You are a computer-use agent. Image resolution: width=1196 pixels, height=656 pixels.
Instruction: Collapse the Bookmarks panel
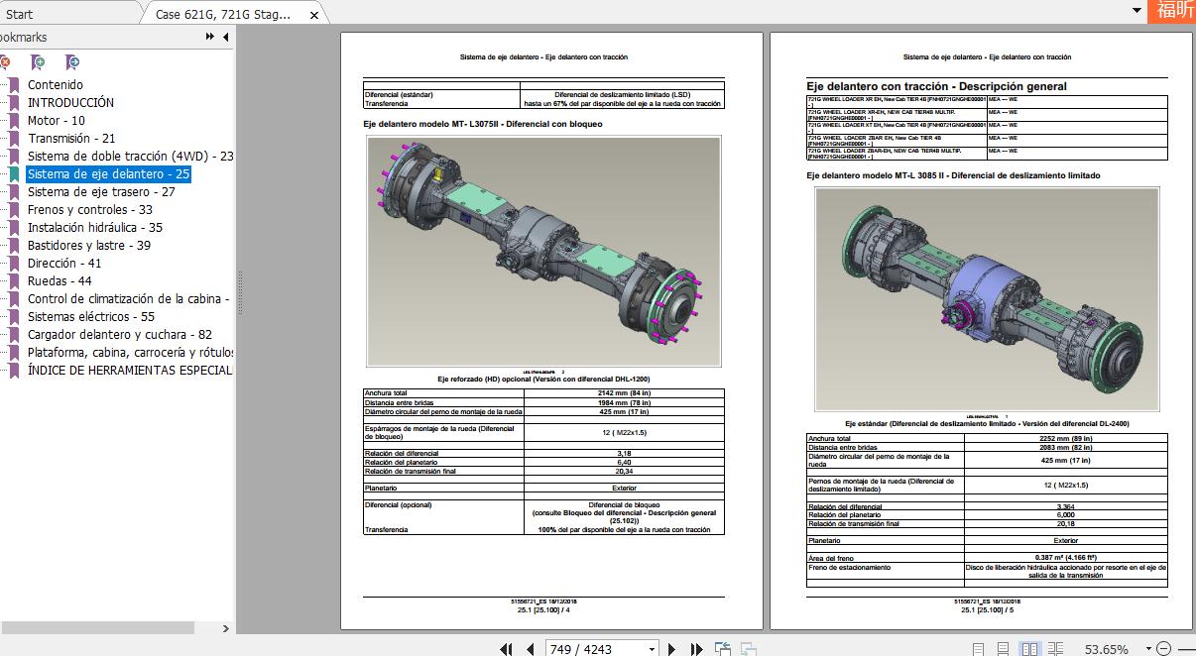pyautogui.click(x=225, y=37)
